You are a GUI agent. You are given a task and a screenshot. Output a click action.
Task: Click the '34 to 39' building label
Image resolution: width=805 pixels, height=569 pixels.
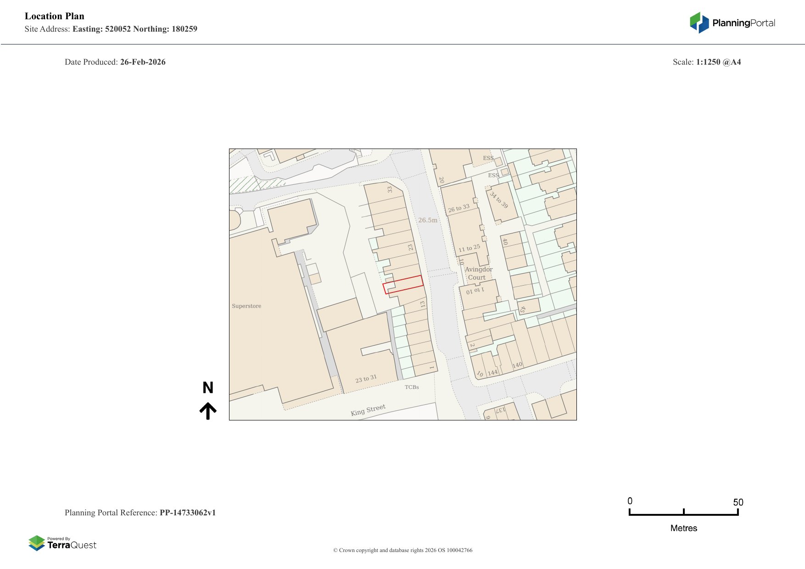(499, 200)
